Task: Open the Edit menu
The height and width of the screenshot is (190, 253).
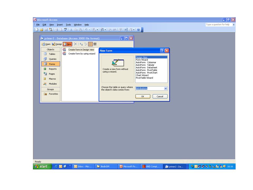Action: [x=44, y=25]
